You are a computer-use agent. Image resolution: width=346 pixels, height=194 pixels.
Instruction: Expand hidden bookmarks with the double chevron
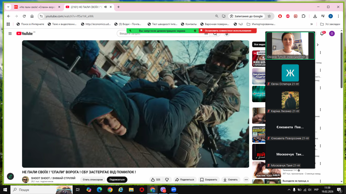311,24
